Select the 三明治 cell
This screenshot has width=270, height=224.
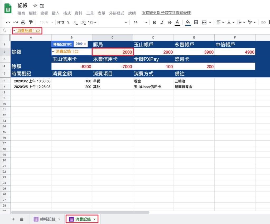tap(194, 81)
